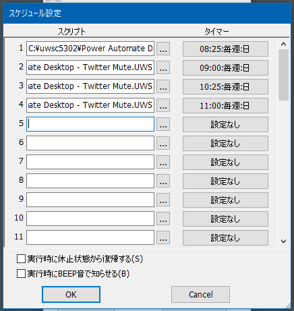Click the browse button for row 11

click(x=163, y=237)
